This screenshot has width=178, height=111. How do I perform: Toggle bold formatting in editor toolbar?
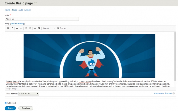point(8,28)
